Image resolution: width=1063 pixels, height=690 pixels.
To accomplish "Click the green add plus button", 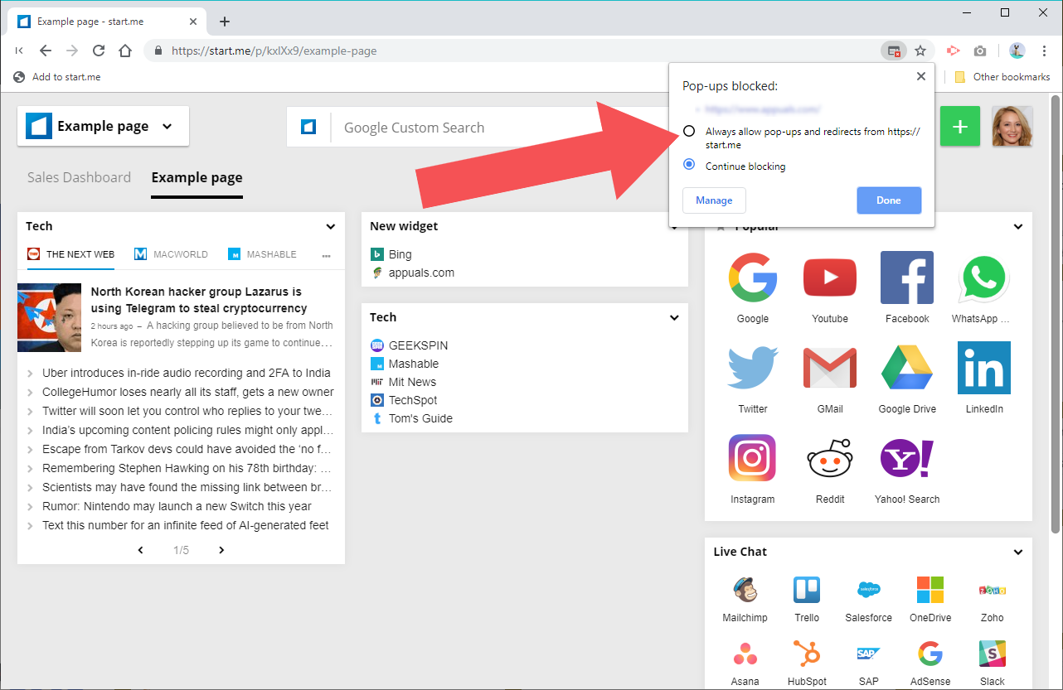I will pos(960,127).
